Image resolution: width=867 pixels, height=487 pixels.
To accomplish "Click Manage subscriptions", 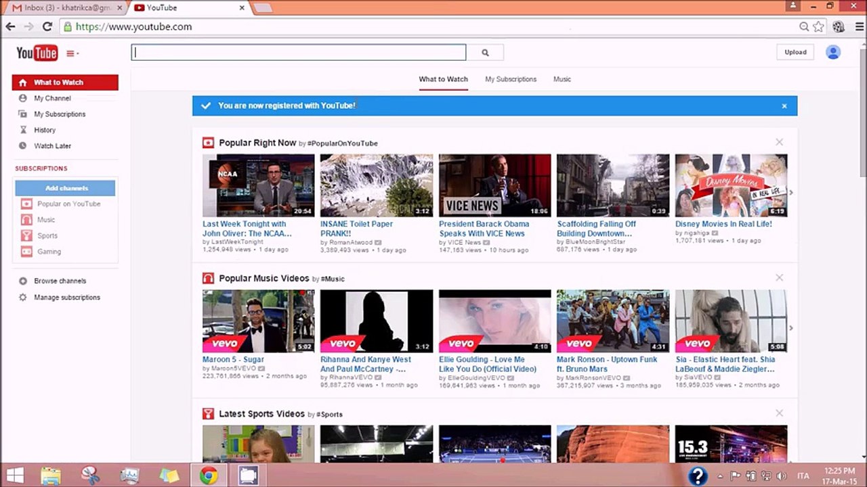I will (67, 298).
